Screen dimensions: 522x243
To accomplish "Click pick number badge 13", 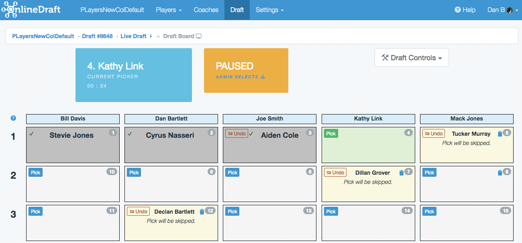I will [308, 210].
